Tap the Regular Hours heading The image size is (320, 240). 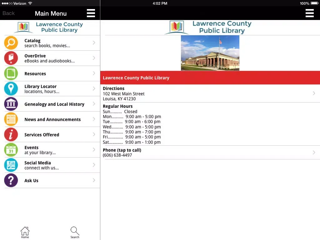point(117,106)
